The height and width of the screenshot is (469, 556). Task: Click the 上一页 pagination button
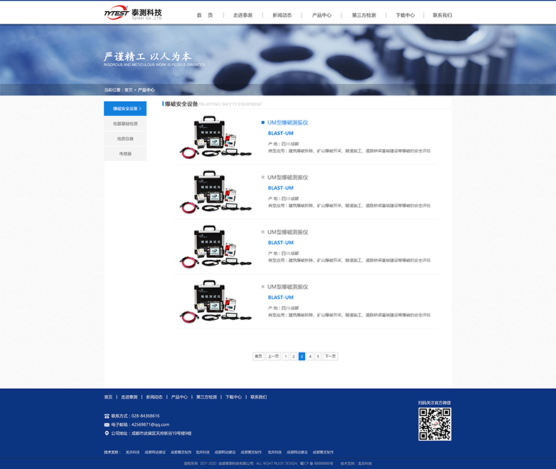click(x=273, y=356)
